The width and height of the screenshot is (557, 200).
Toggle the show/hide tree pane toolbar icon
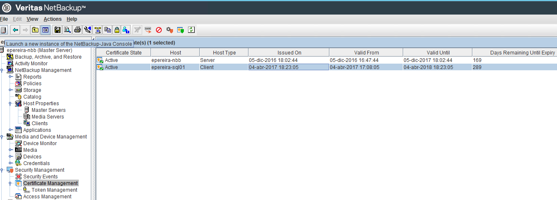pos(45,30)
